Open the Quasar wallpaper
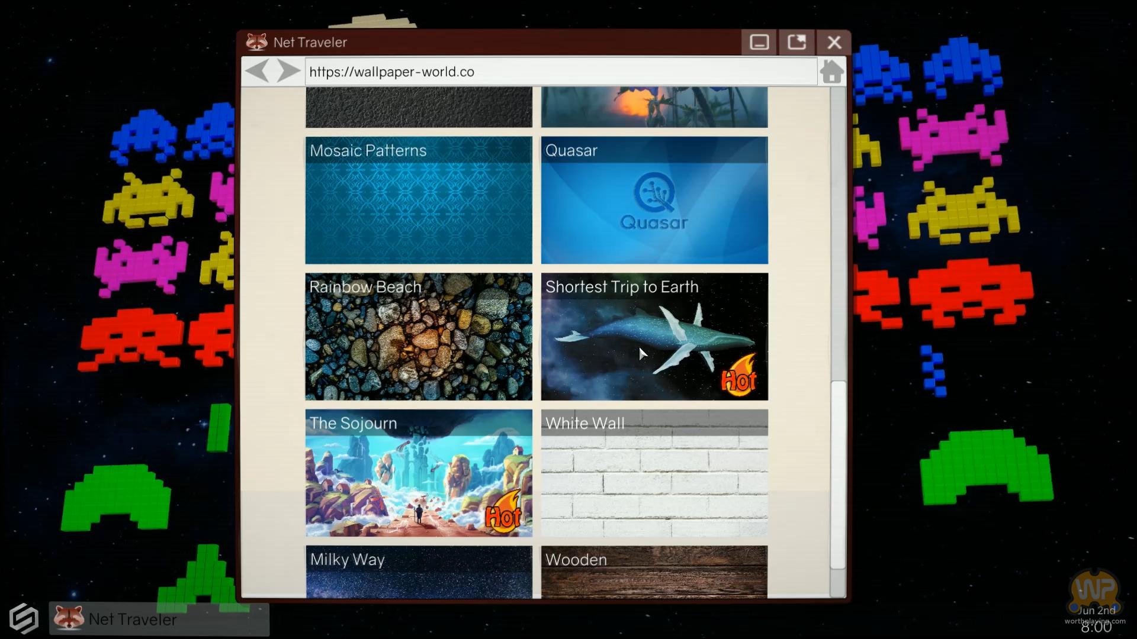1137x639 pixels. [x=654, y=201]
